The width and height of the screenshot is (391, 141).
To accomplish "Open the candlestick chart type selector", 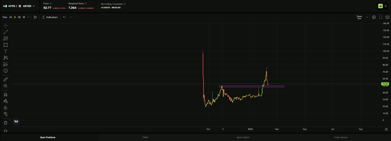I will point(35,17).
